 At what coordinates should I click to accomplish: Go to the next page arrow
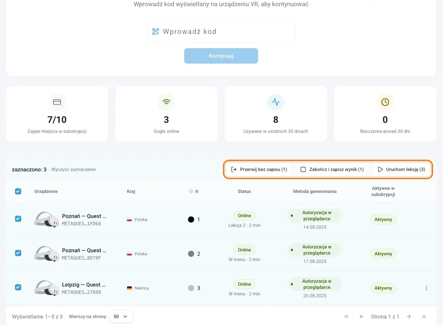409,317
